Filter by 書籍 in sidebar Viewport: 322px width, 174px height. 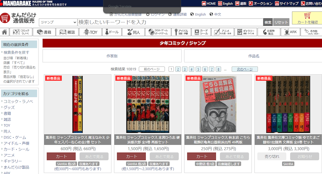(x=7, y=113)
